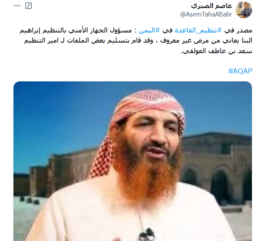Image resolution: width=262 pixels, height=241 pixels.
Task: Open the three-dots more options menu
Action: [x=17, y=6]
